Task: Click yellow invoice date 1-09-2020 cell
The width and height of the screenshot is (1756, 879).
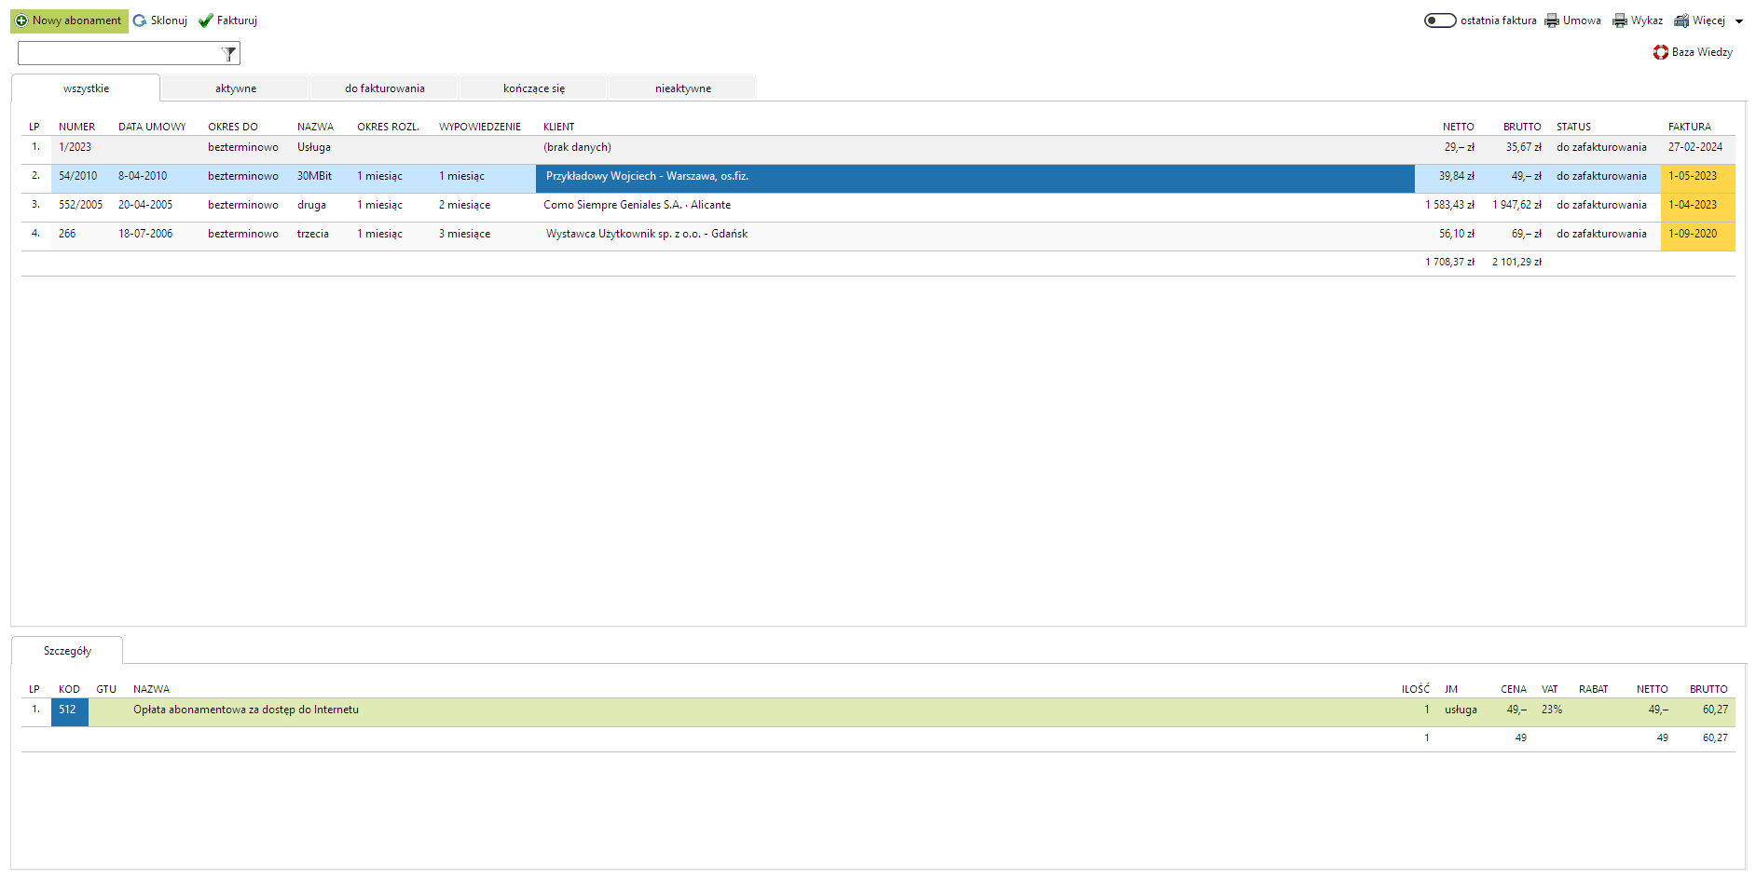Action: 1695,234
